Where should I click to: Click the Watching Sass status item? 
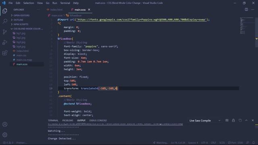(160, 143)
